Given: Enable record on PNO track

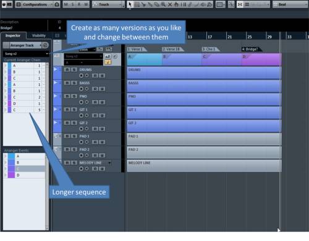Looking at the screenshot, I should click(81, 102).
